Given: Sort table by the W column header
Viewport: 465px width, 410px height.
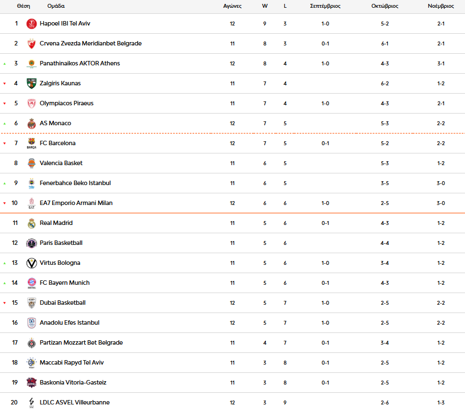Looking at the screenshot, I should 265,6.
